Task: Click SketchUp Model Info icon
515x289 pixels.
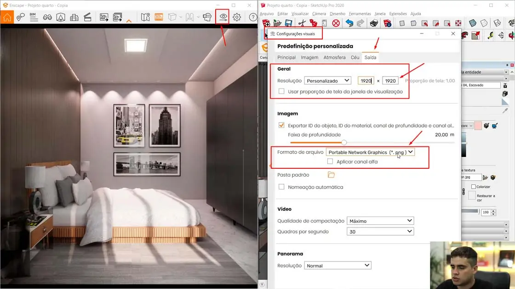Action: pos(387,23)
